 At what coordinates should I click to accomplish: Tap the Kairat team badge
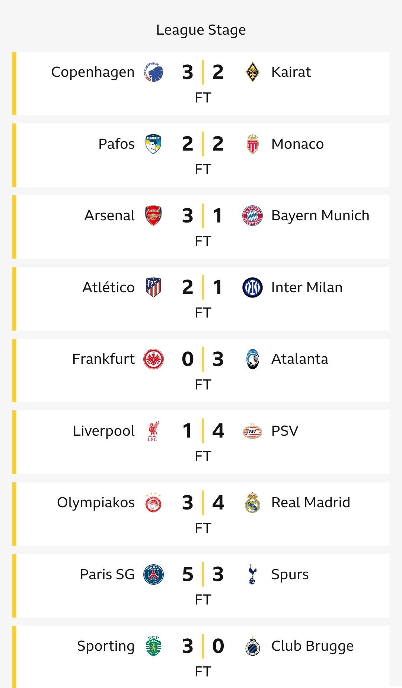[252, 72]
